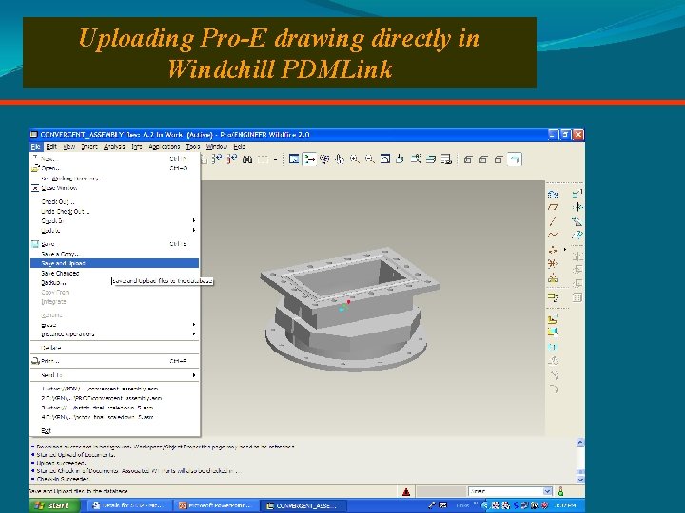Image resolution: width=685 pixels, height=513 pixels.
Task: Click the Reorient view icon
Action: click(401, 160)
